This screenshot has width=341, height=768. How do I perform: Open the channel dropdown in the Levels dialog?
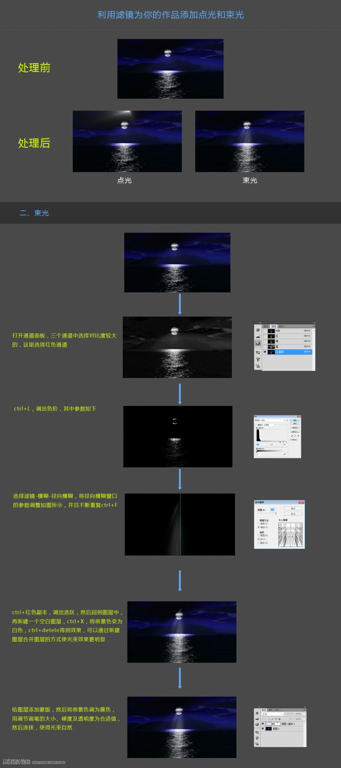(270, 425)
